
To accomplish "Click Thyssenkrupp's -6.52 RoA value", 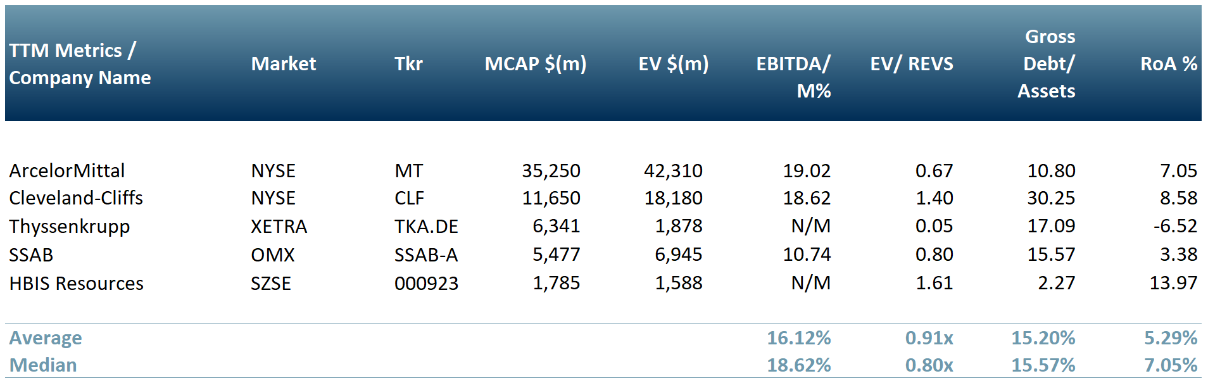I will [x=1175, y=226].
